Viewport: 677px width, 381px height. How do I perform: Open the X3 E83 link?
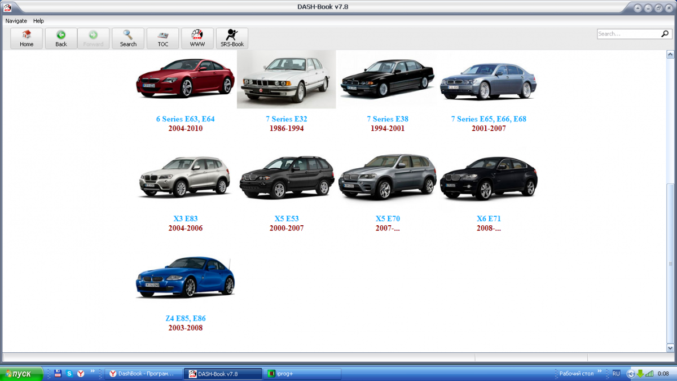185,218
